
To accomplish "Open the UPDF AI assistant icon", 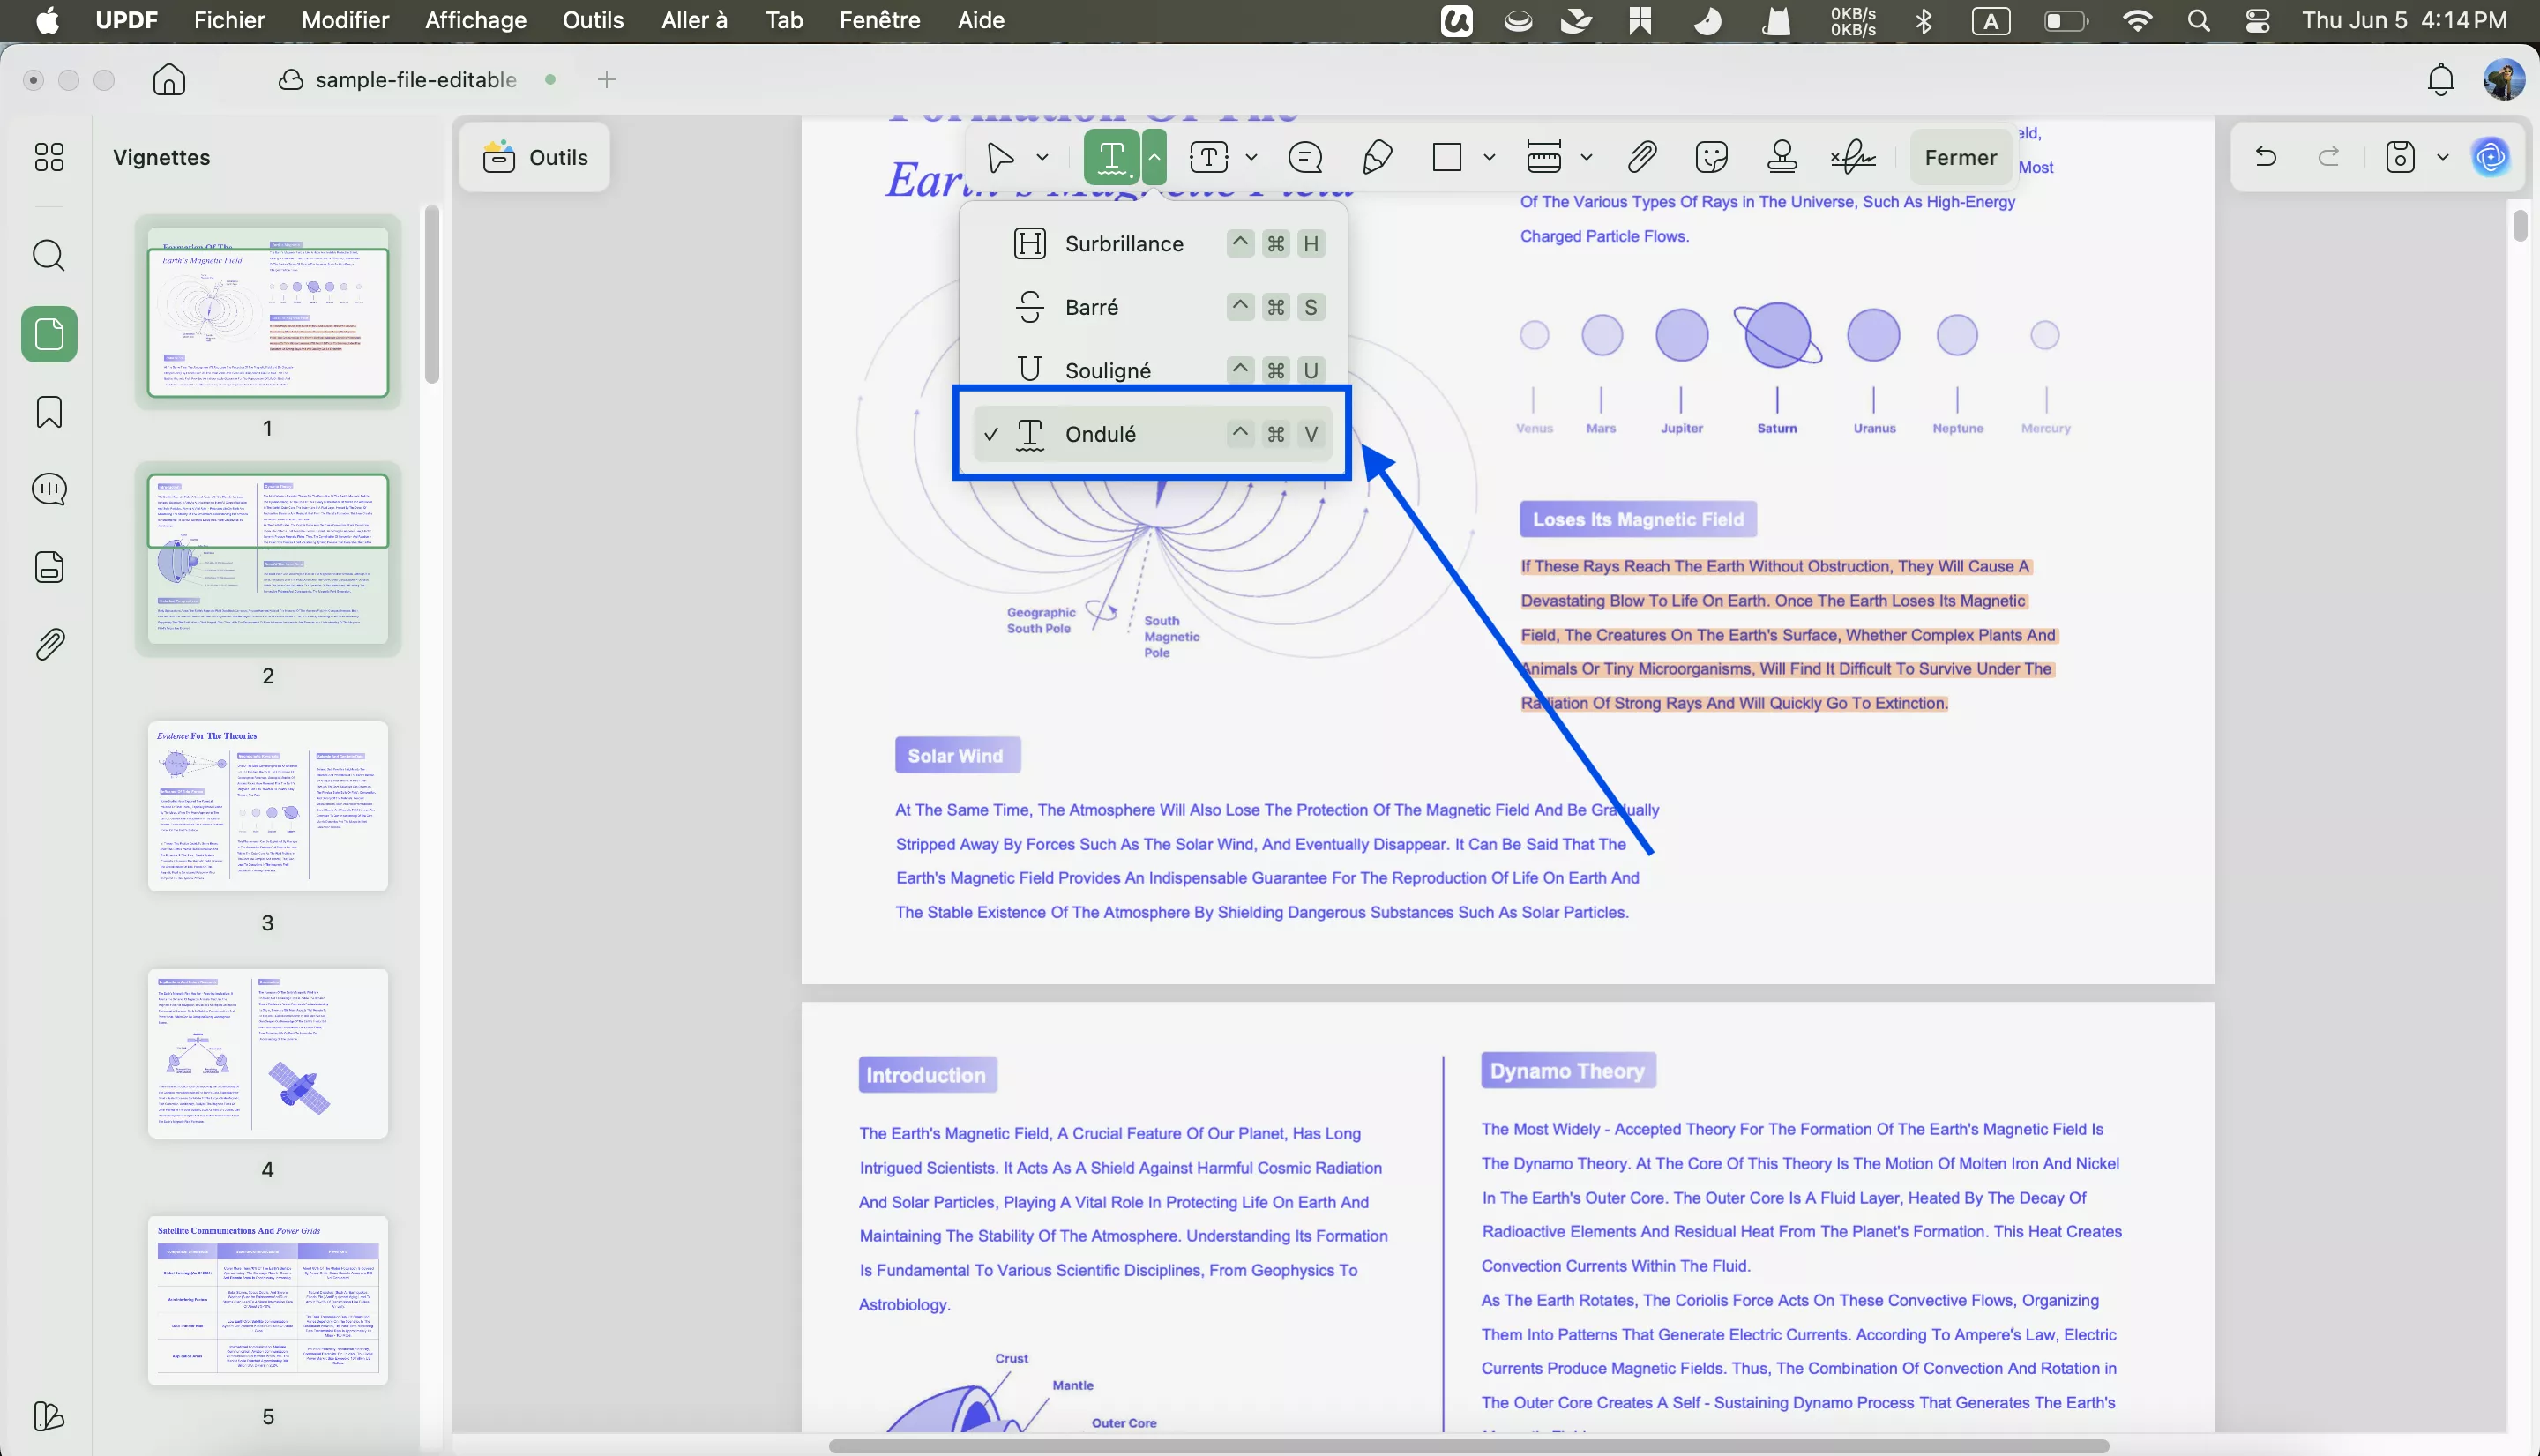I will 2491,157.
